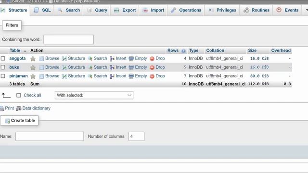Image resolution: width=308 pixels, height=173 pixels.
Task: Click the Type column header
Action: click(193, 50)
